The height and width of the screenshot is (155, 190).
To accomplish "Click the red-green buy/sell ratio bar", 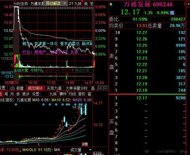I will (147, 94).
